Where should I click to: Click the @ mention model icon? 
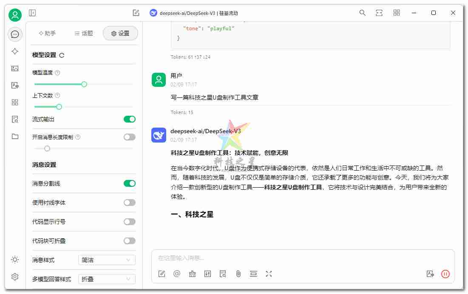tap(177, 274)
